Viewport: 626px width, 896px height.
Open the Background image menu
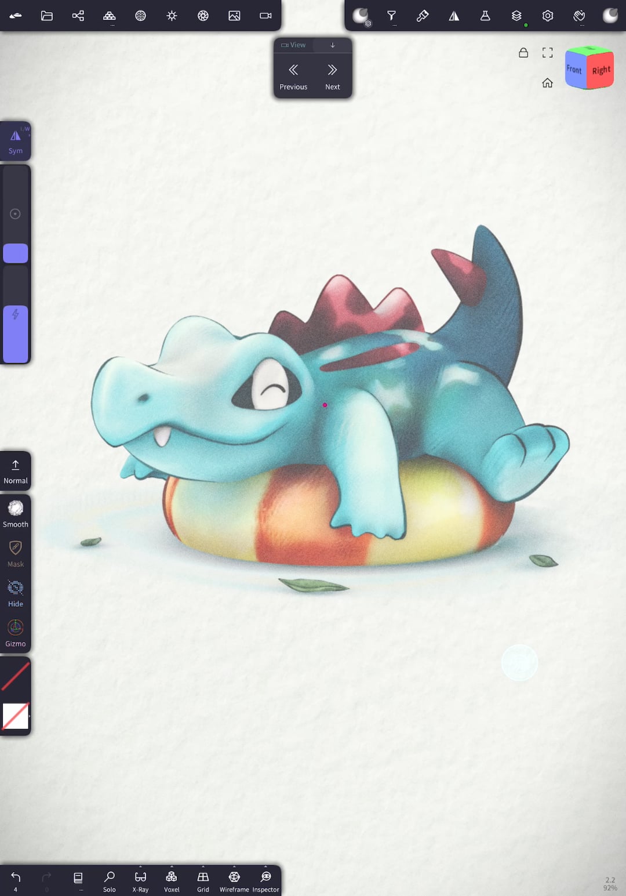click(234, 16)
